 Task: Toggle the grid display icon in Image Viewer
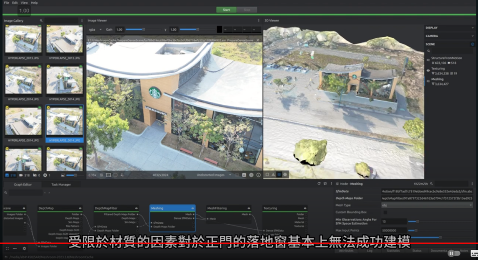click(101, 175)
